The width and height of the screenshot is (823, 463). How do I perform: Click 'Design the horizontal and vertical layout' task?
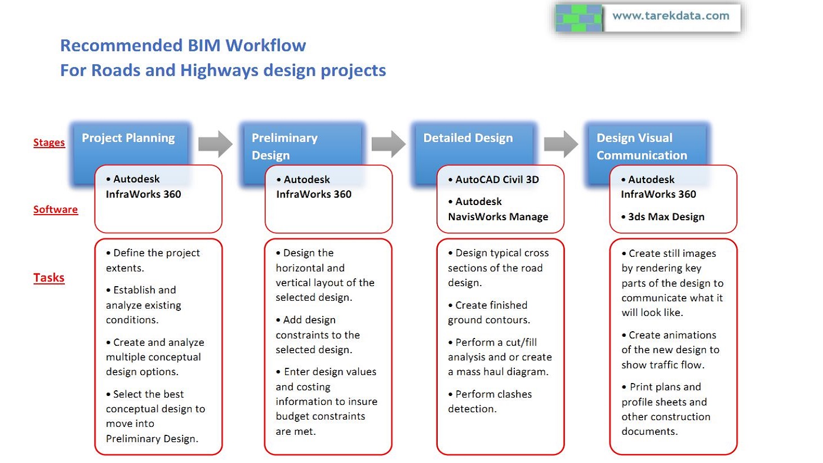[325, 275]
